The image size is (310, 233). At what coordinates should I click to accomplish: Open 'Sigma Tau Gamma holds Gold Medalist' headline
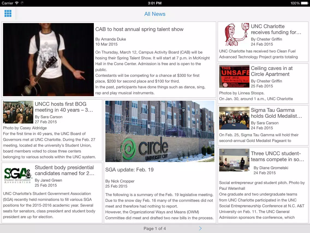[276, 113]
